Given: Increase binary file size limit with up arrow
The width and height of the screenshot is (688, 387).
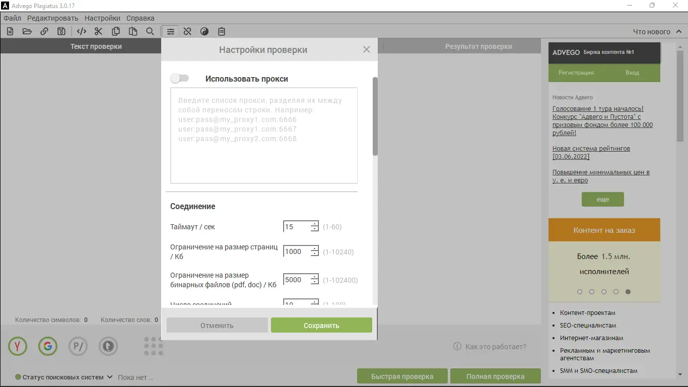Looking at the screenshot, I should (315, 277).
